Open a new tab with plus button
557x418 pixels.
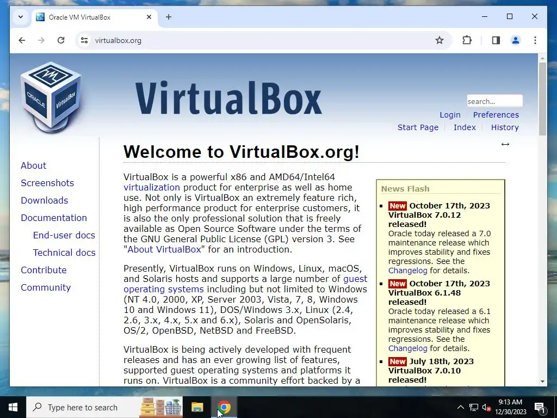coord(169,17)
